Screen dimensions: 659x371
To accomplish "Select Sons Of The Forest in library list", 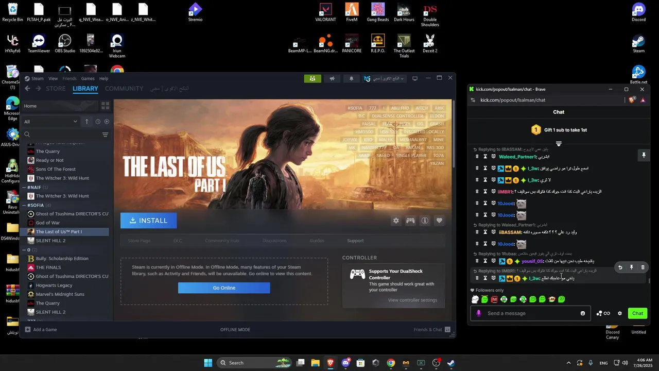I will coord(67,169).
